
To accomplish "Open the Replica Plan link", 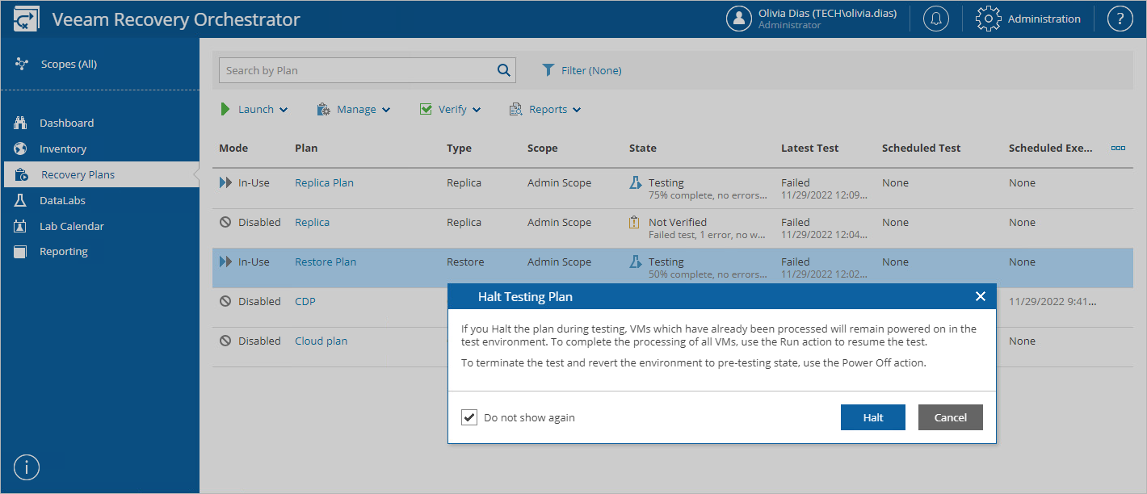I will tap(324, 183).
